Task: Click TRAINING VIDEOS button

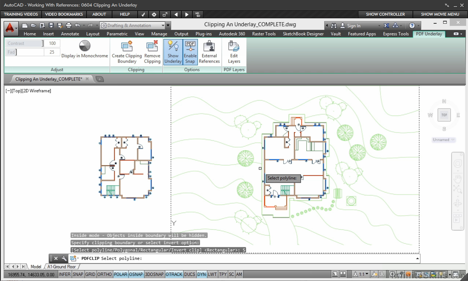Action: pos(21,14)
